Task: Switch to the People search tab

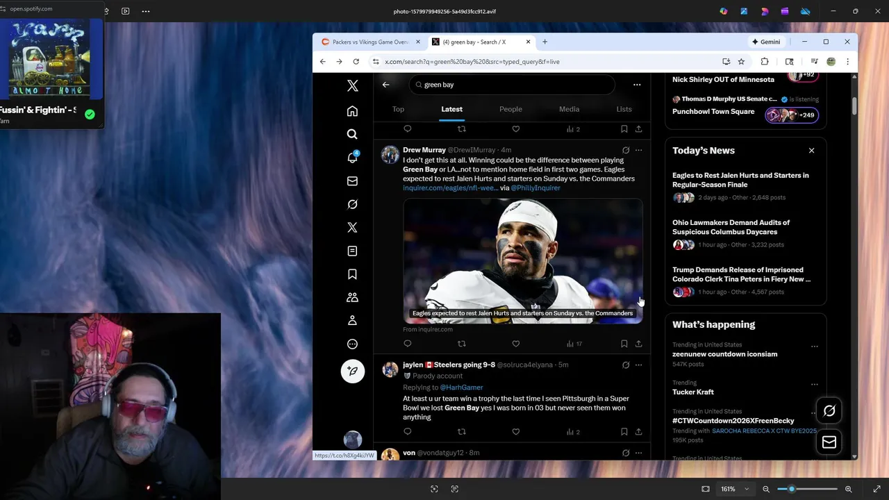Action: click(510, 109)
